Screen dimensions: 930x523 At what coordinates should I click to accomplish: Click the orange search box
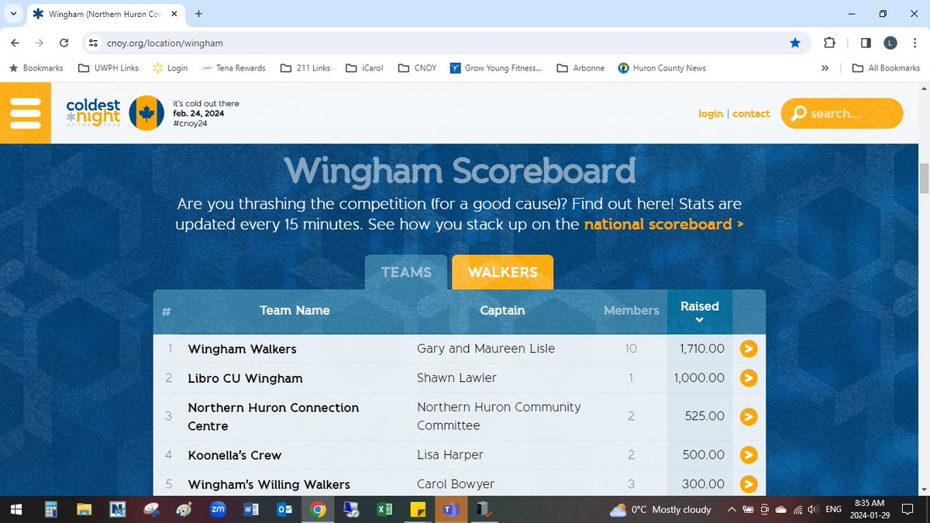pyautogui.click(x=842, y=113)
